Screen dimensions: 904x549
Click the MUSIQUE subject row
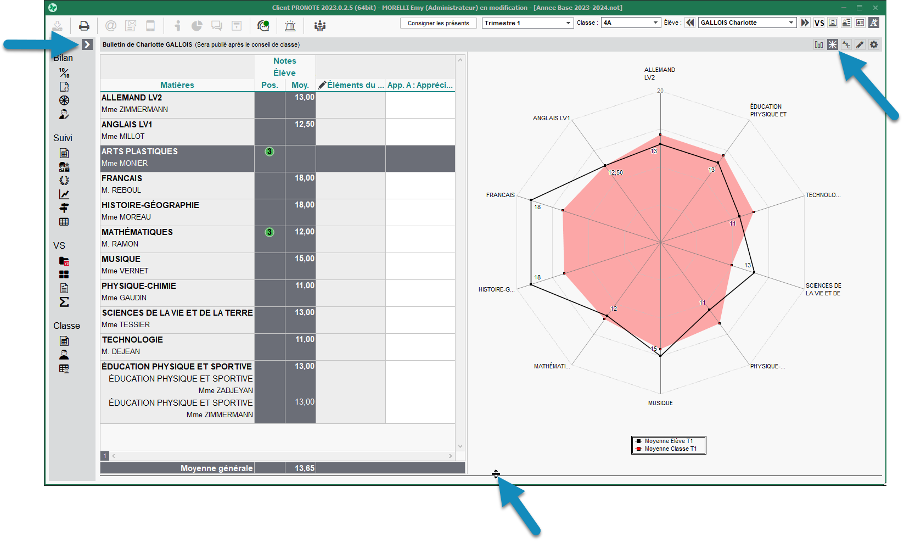tap(278, 266)
